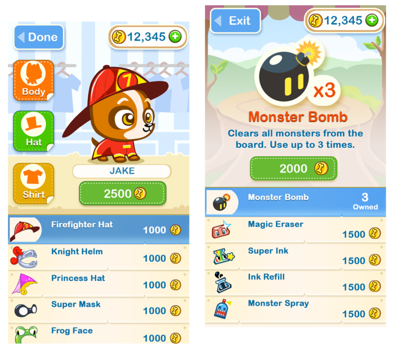This screenshot has height=350, width=394.
Task: Buy outfit with the 2500 coin button
Action: (x=123, y=193)
